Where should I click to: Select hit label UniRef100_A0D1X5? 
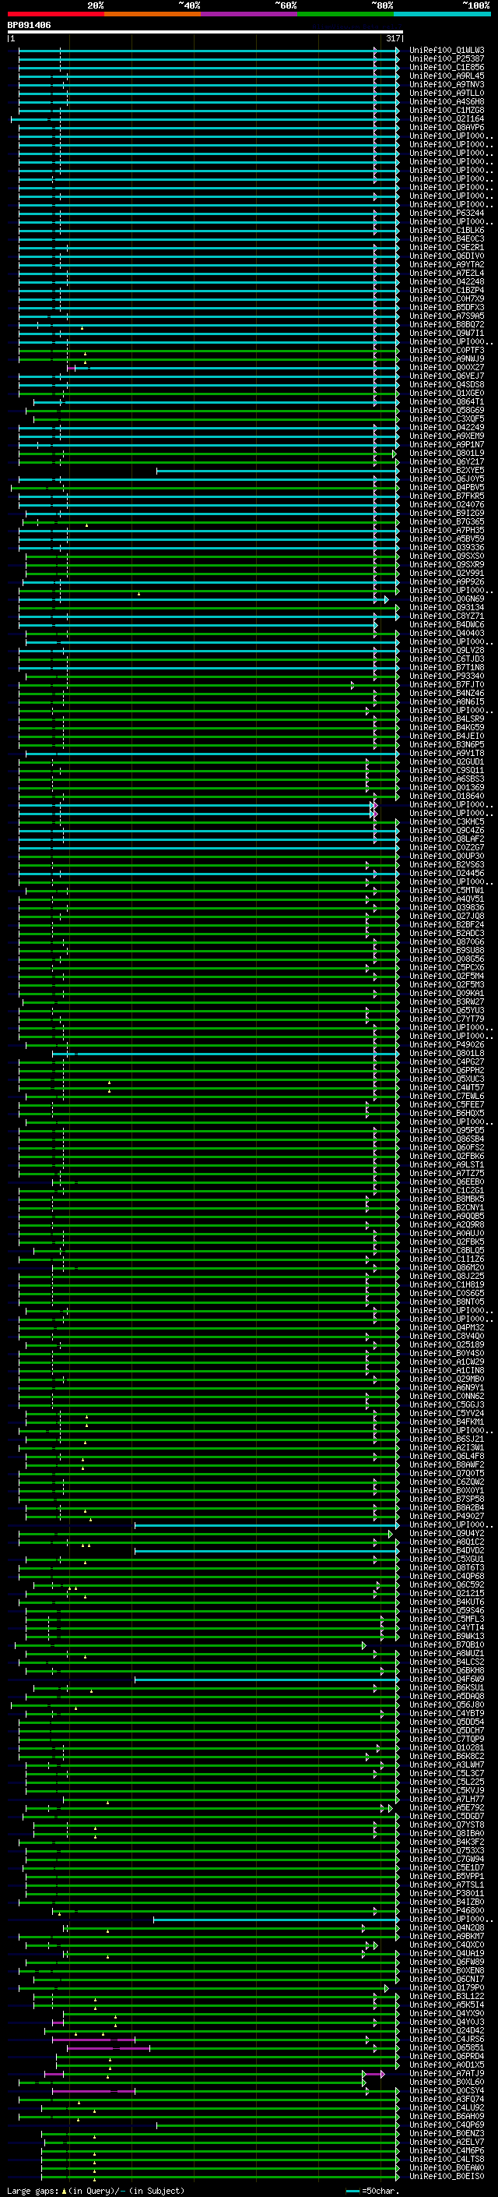(447, 2064)
